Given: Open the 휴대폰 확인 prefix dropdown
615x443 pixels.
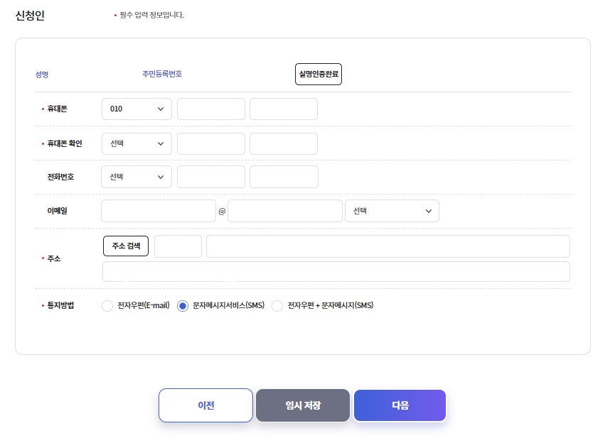Looking at the screenshot, I should [x=137, y=143].
